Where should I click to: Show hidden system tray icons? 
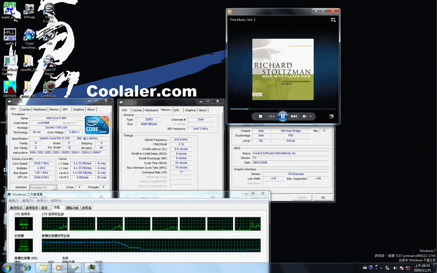click(381, 268)
